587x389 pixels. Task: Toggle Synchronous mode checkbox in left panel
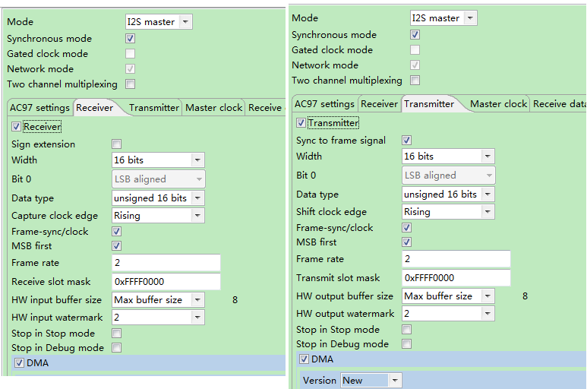click(x=131, y=39)
